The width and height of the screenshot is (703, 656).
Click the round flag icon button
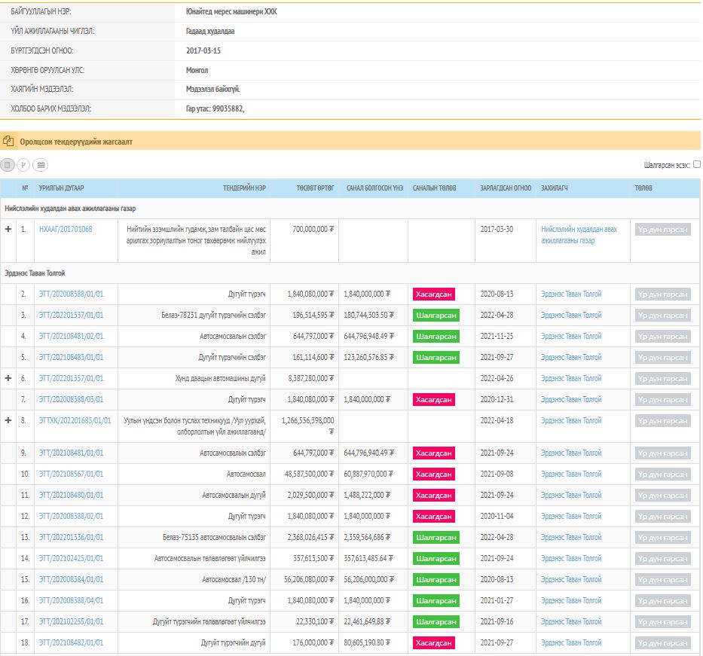(23, 165)
